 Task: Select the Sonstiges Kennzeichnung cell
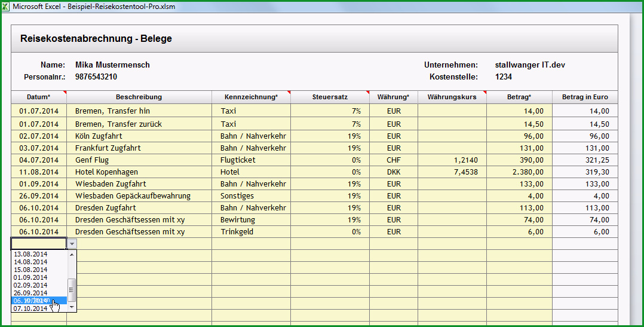tap(251, 195)
